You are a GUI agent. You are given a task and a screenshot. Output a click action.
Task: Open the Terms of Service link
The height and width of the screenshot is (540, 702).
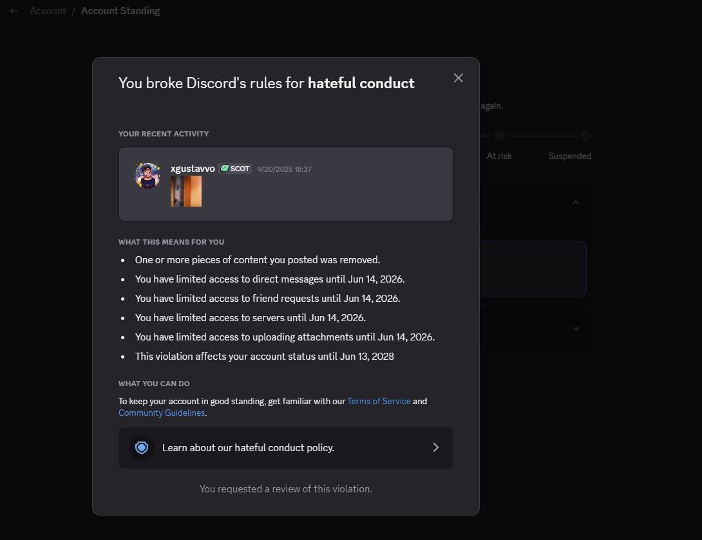click(x=379, y=402)
